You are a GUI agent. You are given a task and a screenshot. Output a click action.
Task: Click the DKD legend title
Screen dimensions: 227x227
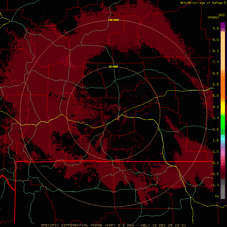click(x=222, y=15)
